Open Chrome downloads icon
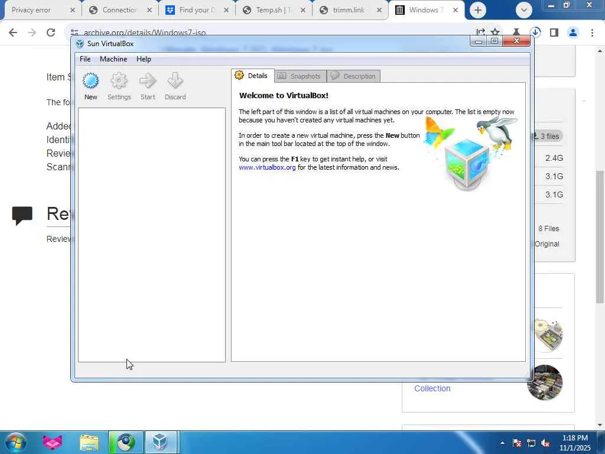 pyautogui.click(x=535, y=33)
